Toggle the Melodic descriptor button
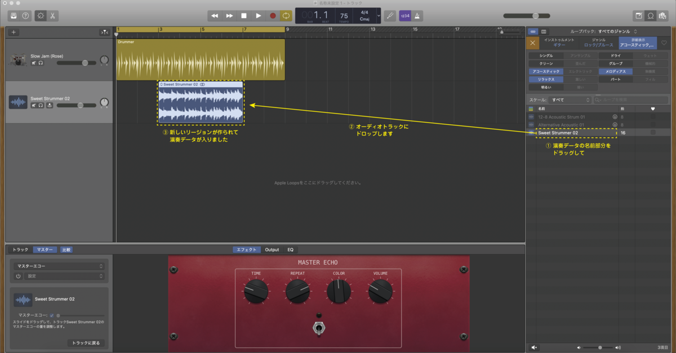The width and height of the screenshot is (676, 353). pyautogui.click(x=616, y=71)
